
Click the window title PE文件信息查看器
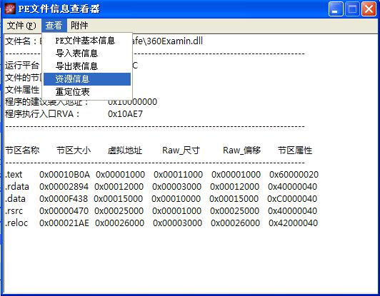coord(59,9)
